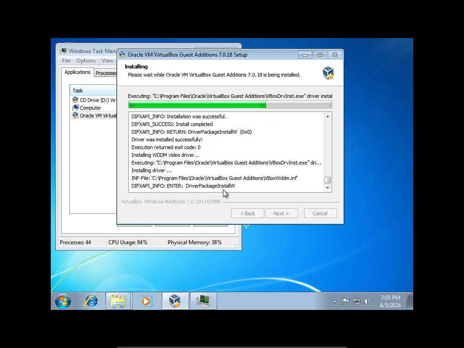Open View menu in Task Manager
Viewport: 464px width, 348px height.
click(108, 61)
